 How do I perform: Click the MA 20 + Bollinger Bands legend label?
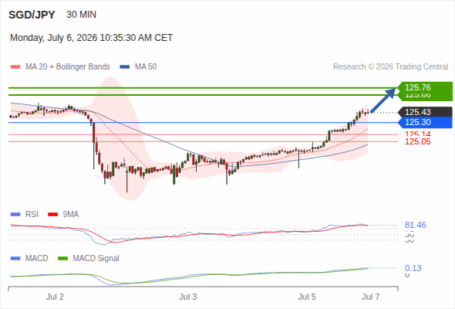pos(68,67)
